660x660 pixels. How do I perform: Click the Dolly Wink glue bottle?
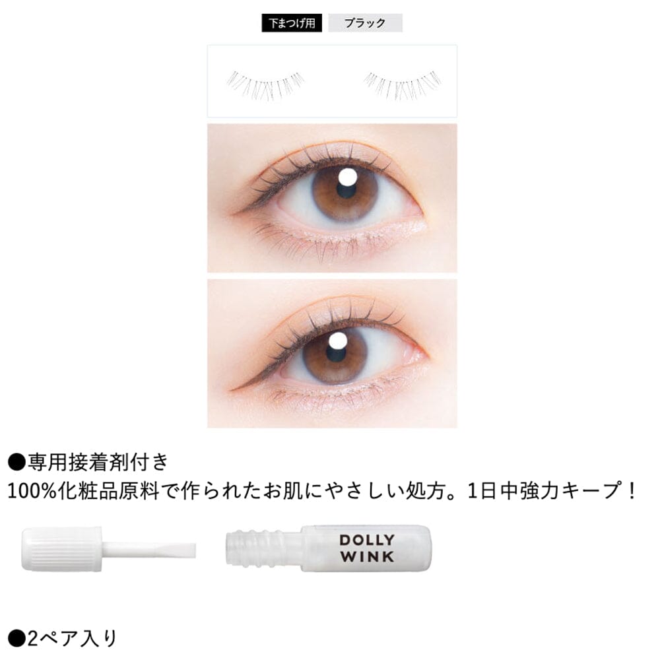pos(329,548)
